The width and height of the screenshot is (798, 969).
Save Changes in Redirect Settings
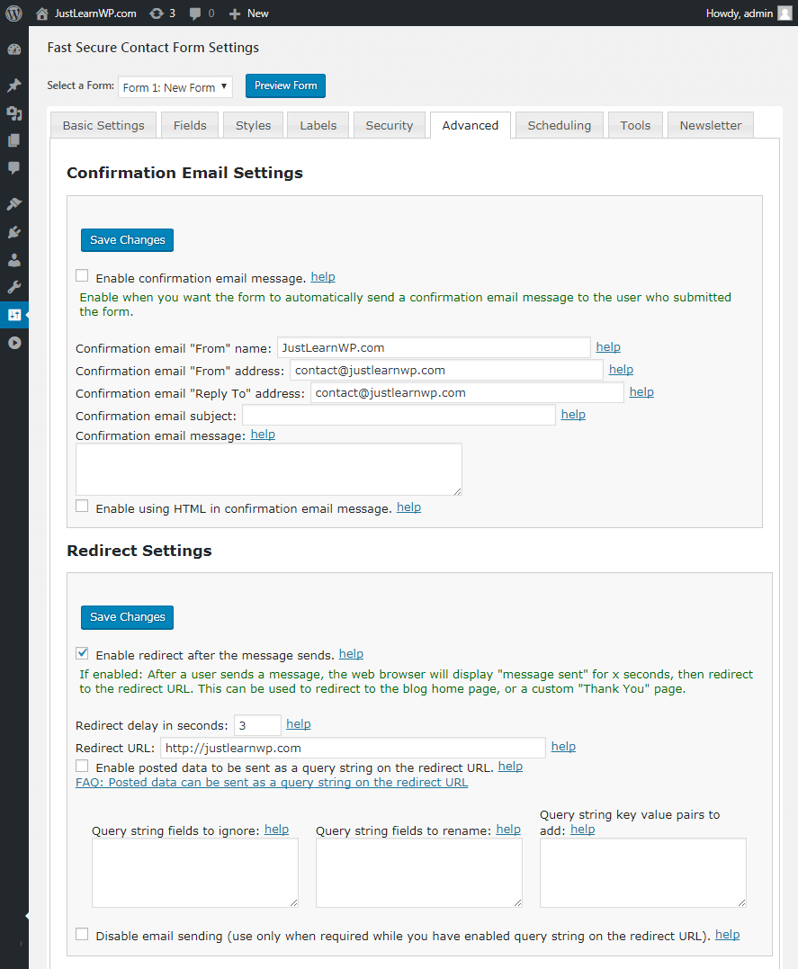(x=128, y=616)
